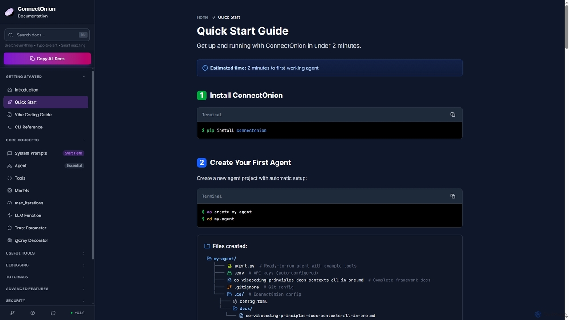Click the my-agent/ folder icon
The image size is (569, 320).
pos(209,259)
